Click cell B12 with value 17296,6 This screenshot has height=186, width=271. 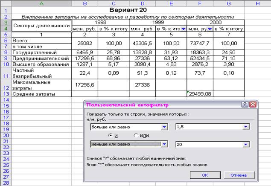(85, 84)
